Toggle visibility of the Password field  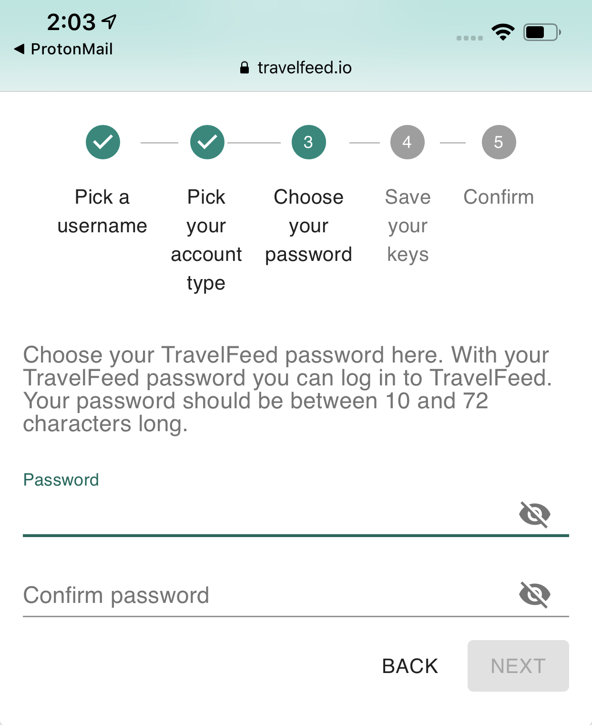click(x=535, y=514)
